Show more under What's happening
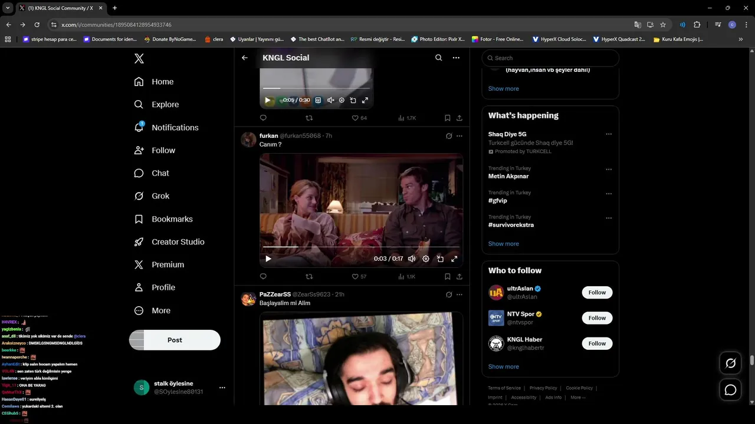 click(x=504, y=244)
